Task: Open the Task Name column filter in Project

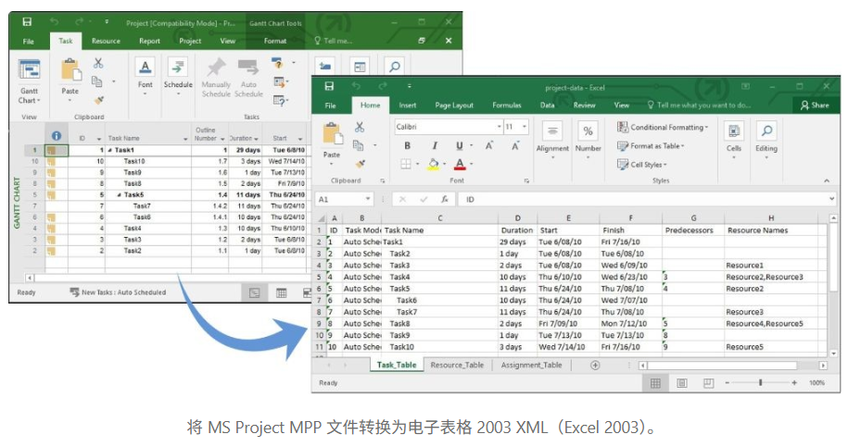Action: click(x=185, y=139)
